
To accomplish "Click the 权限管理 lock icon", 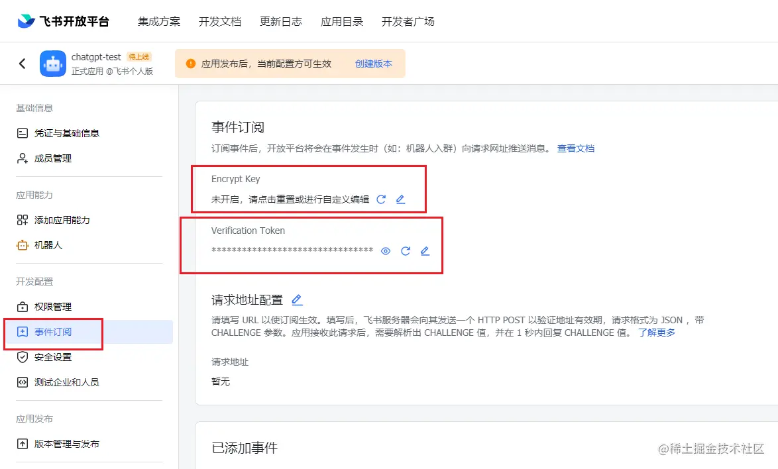I will tap(23, 307).
